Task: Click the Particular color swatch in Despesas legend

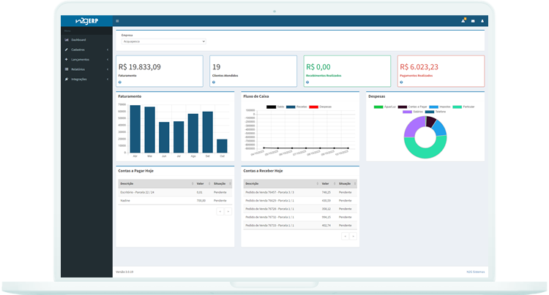Action: (457, 107)
